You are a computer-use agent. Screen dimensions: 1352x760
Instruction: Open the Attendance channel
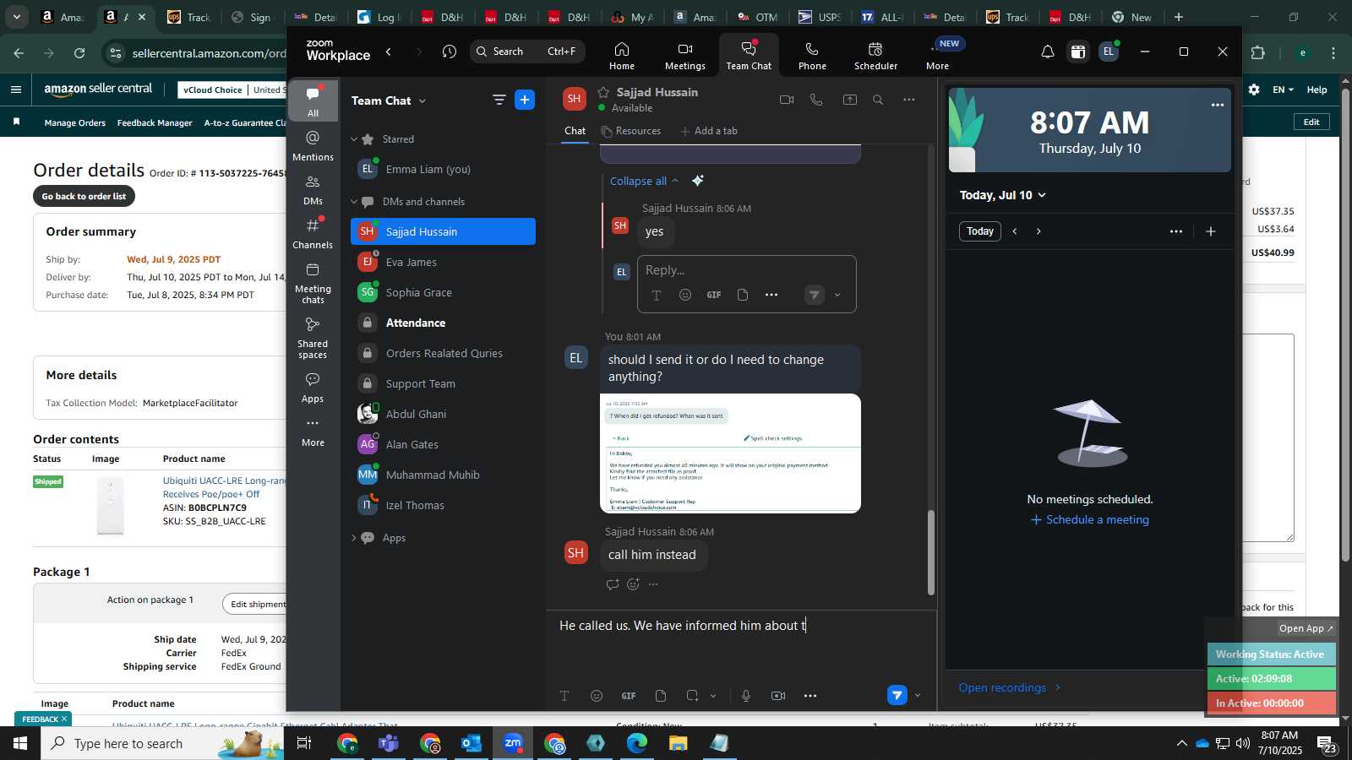point(443,323)
